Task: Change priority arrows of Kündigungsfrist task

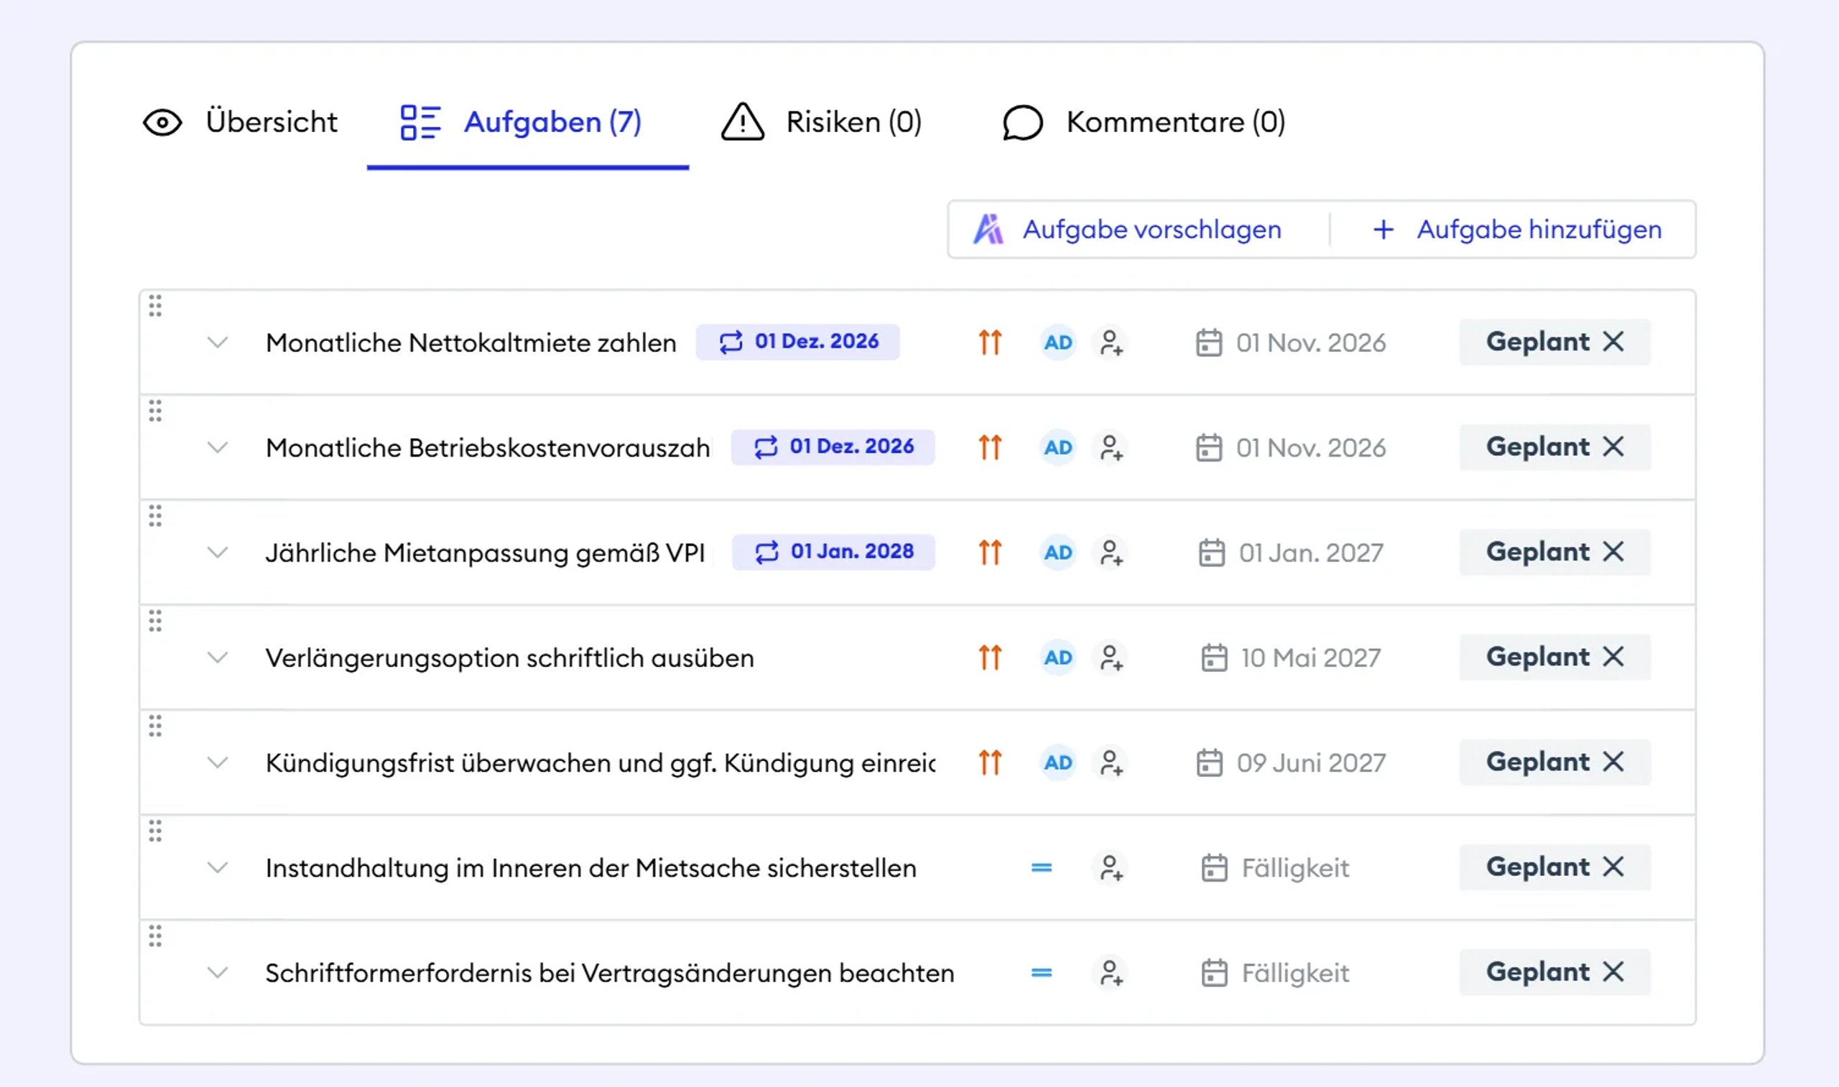Action: click(990, 762)
